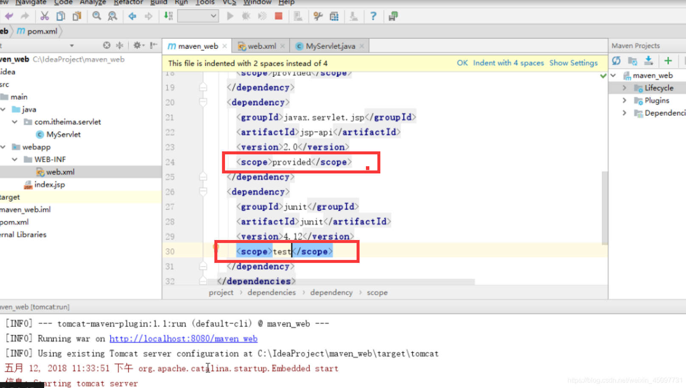Open the Project Structure icon
This screenshot has width=686, height=388.
[x=334, y=17]
